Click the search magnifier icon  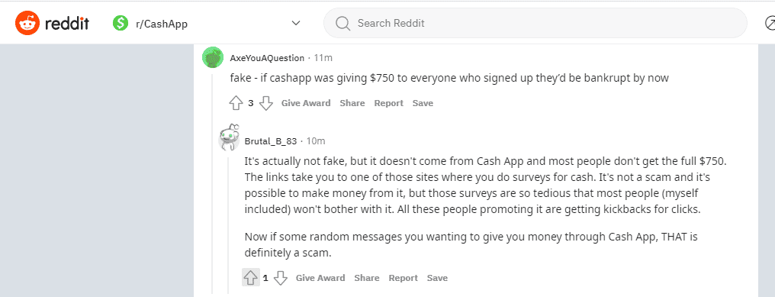coord(342,23)
